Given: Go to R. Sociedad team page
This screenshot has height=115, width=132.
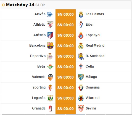Looking at the screenshot, I should click(95, 56).
